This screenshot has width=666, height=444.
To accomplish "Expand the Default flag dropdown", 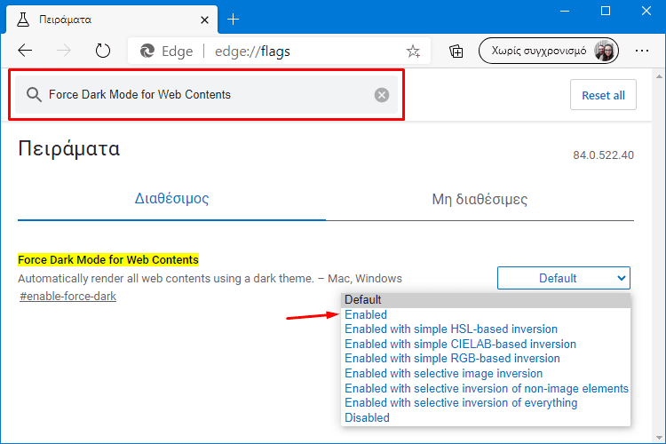I will click(x=564, y=278).
